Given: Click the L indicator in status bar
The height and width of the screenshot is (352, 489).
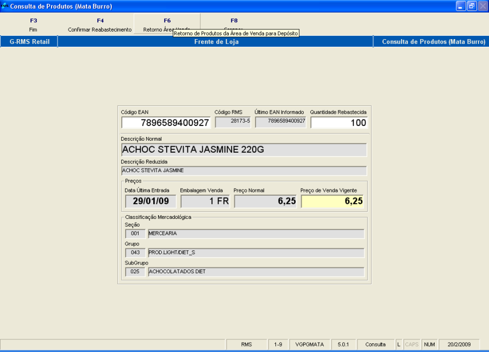Looking at the screenshot, I should pyautogui.click(x=399, y=344).
